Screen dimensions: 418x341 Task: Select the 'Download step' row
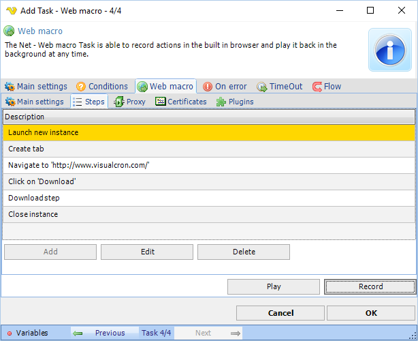click(209, 198)
